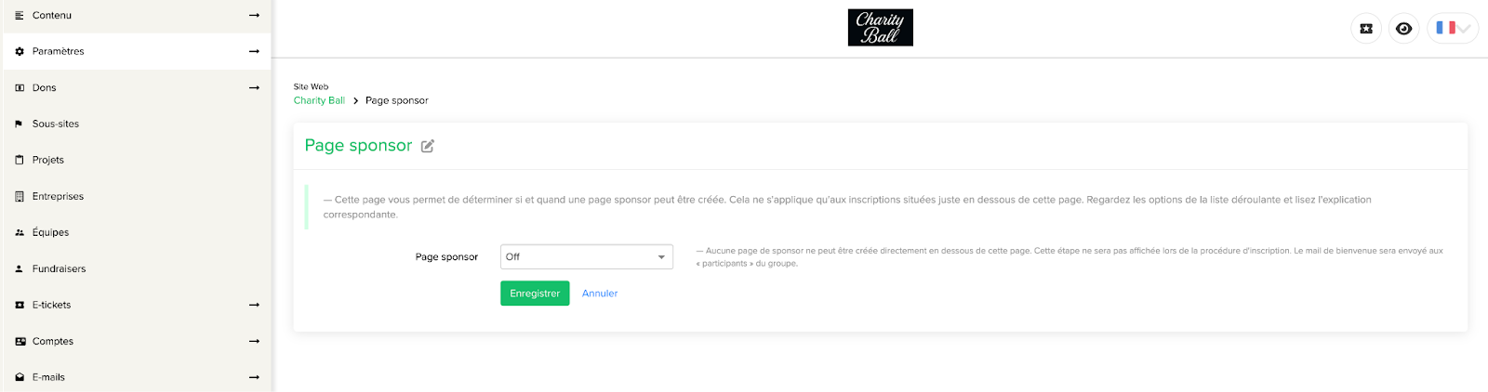Open the Comptes menu item

[137, 342]
